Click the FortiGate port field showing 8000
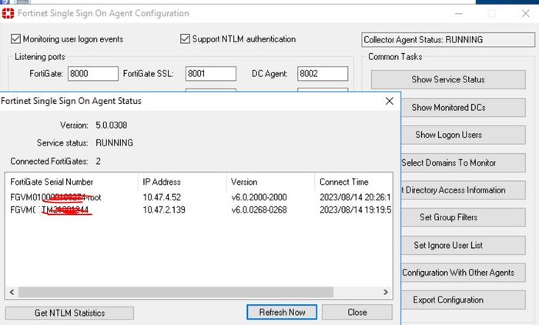The image size is (539, 325). point(93,74)
